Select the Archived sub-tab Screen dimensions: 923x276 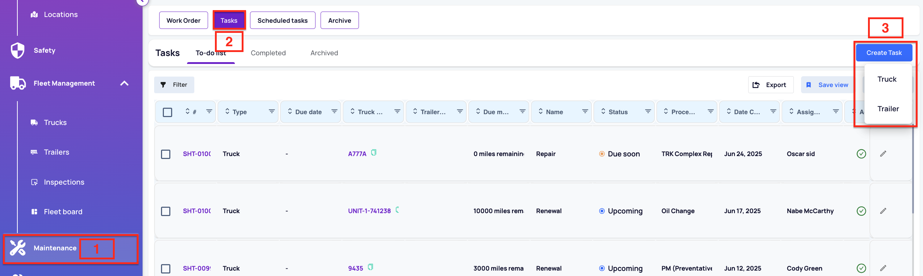tap(324, 53)
